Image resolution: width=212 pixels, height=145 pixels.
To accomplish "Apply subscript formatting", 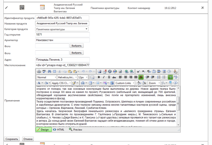I will pos(143,71).
